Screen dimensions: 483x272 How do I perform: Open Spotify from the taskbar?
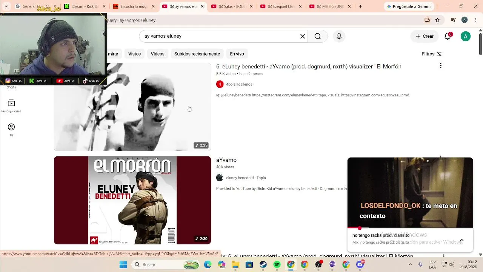click(x=277, y=265)
